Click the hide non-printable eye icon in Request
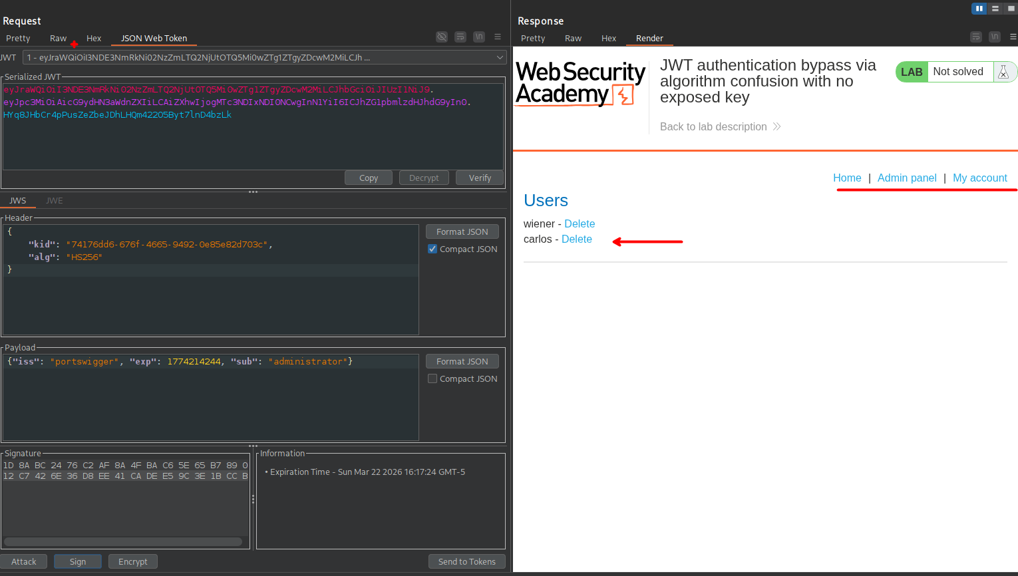Image resolution: width=1018 pixels, height=576 pixels. tap(441, 37)
